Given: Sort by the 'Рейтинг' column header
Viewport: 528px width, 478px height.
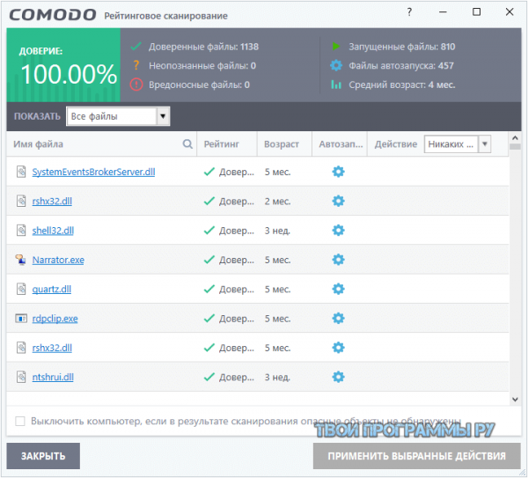Looking at the screenshot, I should point(221,144).
